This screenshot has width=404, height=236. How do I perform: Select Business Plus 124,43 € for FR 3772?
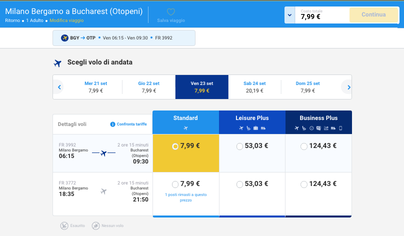click(x=304, y=184)
